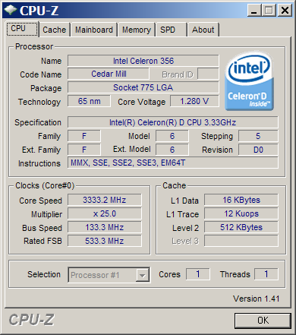Click the Stepping value 5
This screenshot has width=296, height=335.
coord(258,136)
